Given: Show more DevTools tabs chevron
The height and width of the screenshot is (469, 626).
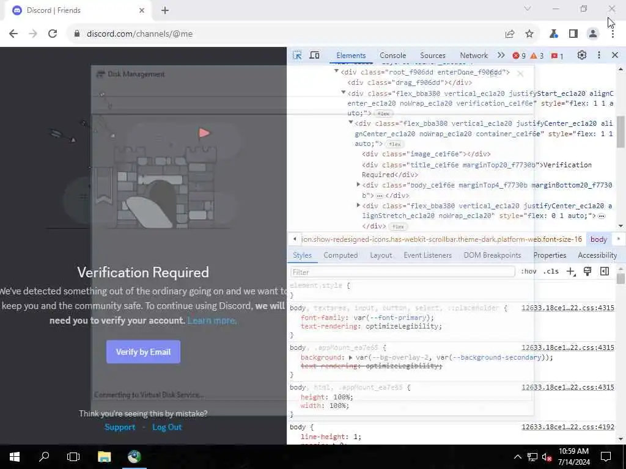Looking at the screenshot, I should [x=501, y=56].
